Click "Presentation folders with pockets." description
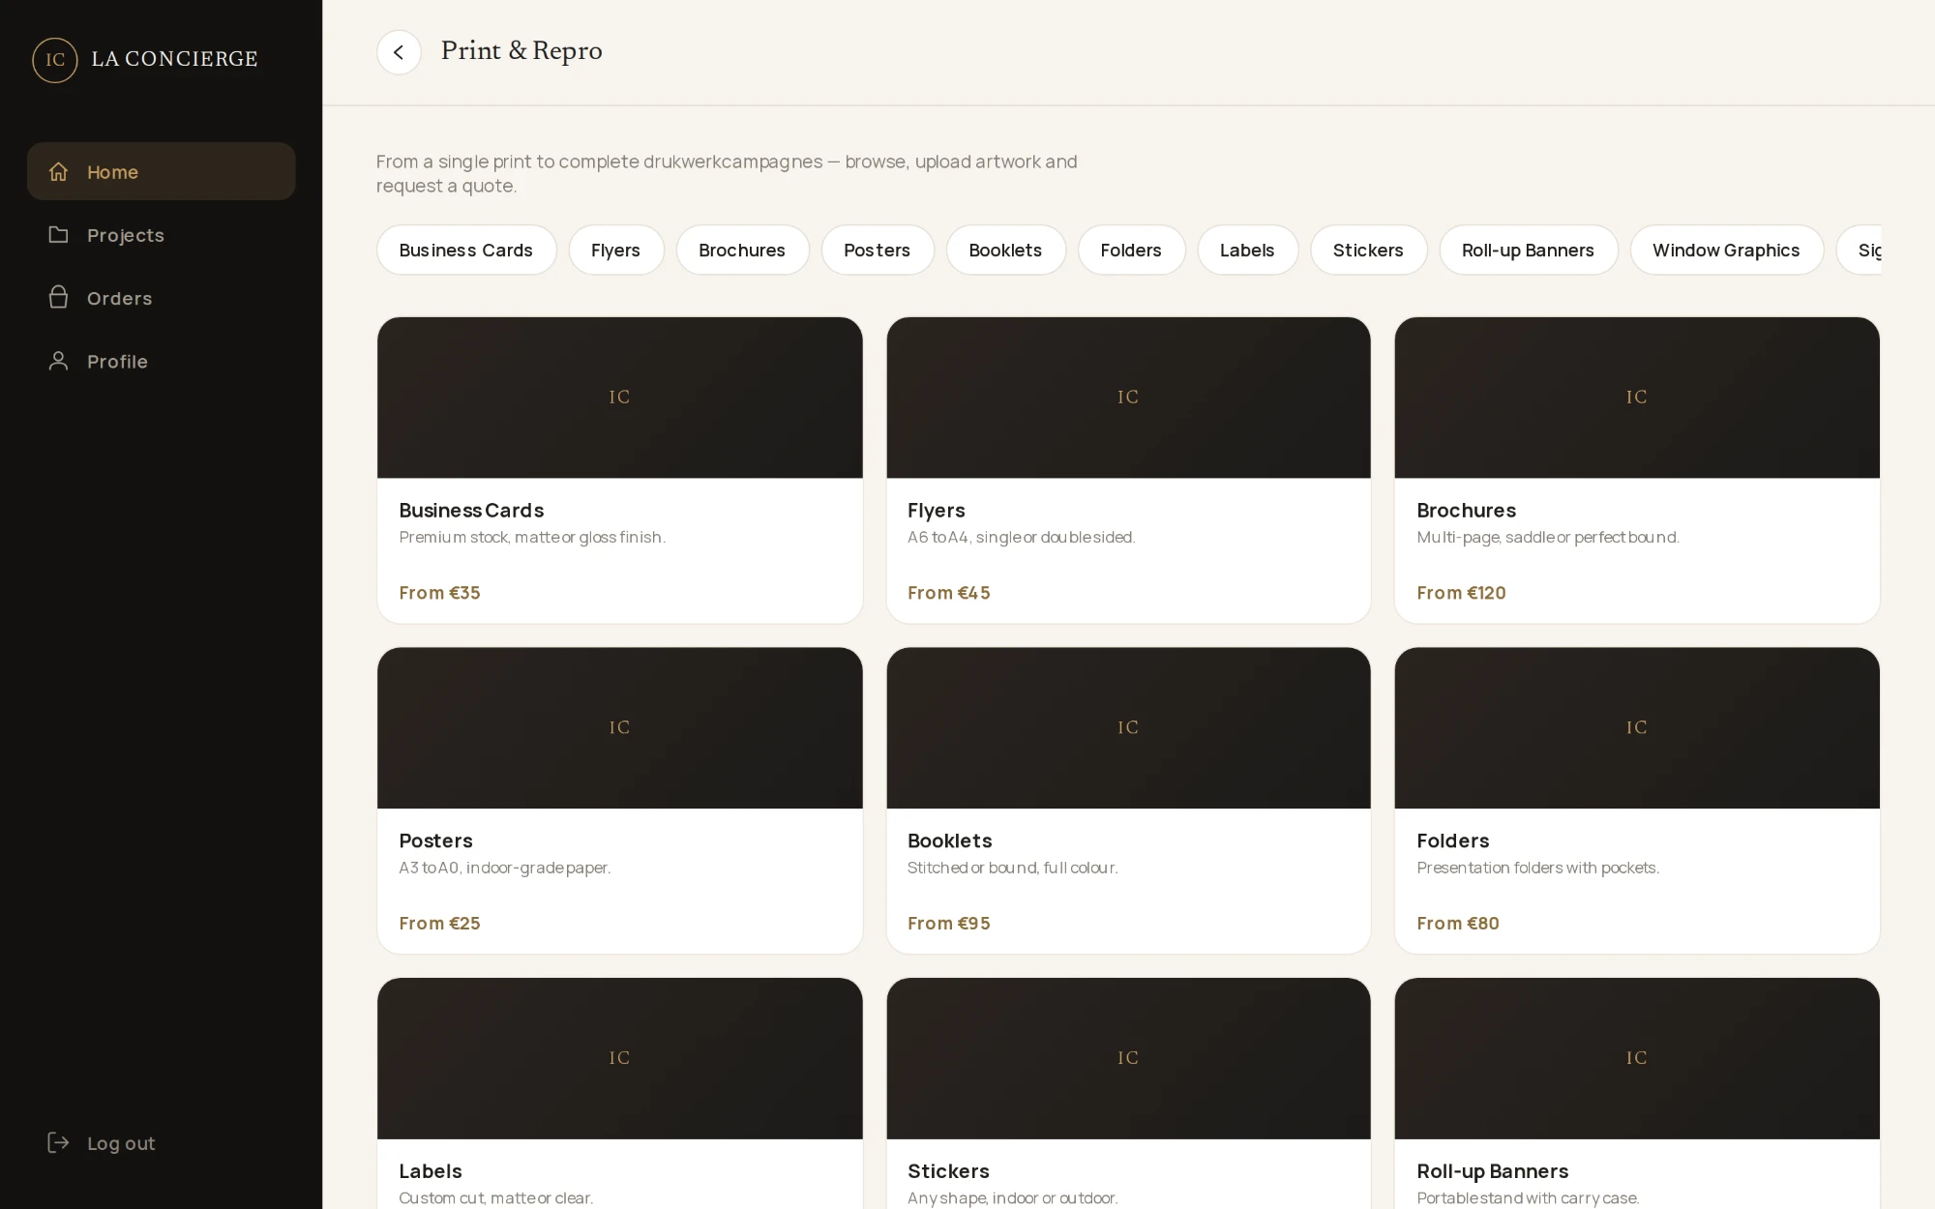 [x=1537, y=868]
